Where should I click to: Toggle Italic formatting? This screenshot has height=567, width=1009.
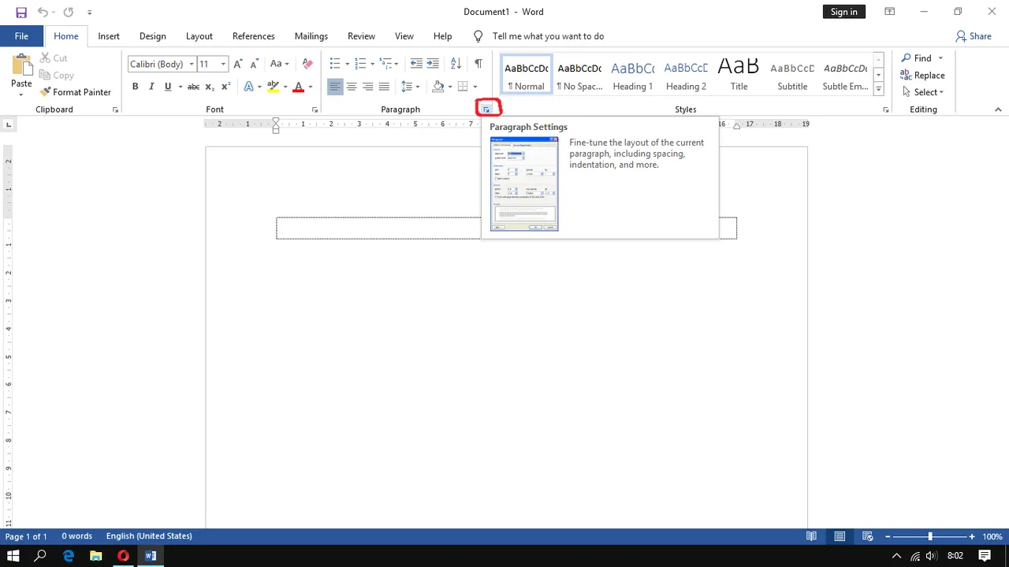click(151, 87)
